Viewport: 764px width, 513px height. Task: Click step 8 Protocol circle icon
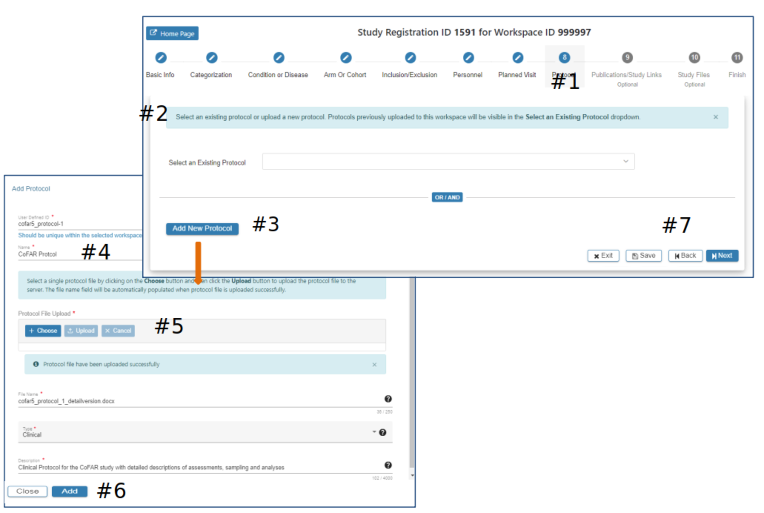click(x=564, y=57)
